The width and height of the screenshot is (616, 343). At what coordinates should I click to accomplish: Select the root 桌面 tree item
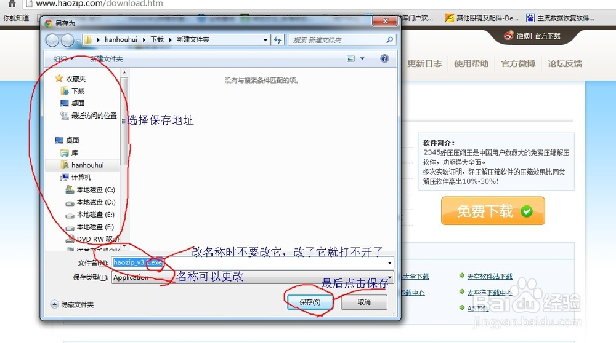(x=67, y=140)
